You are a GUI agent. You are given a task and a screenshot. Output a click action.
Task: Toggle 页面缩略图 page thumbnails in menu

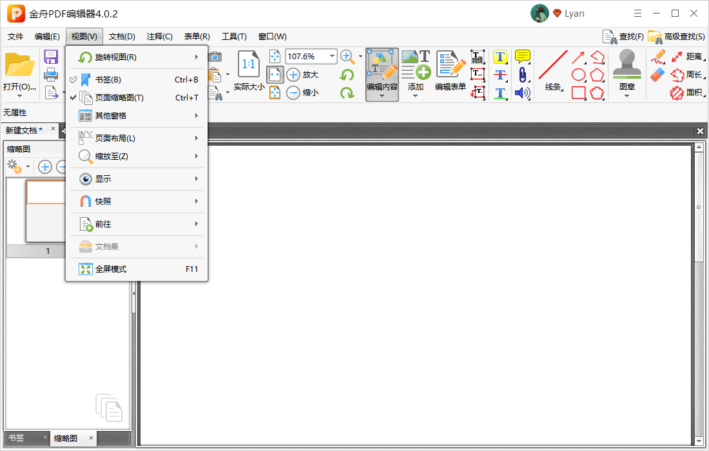[x=137, y=98]
